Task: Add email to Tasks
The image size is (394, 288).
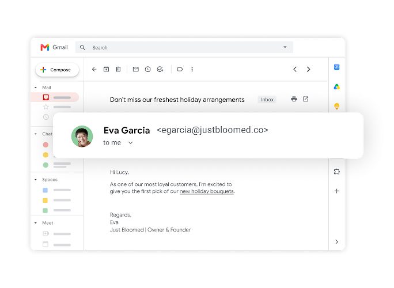Action: click(x=160, y=69)
